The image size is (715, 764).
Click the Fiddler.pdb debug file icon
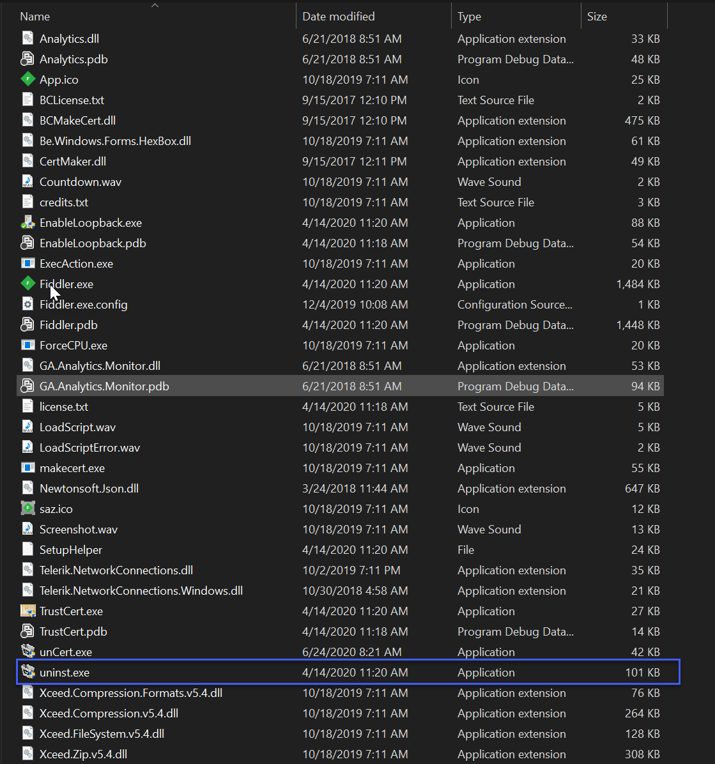(27, 325)
